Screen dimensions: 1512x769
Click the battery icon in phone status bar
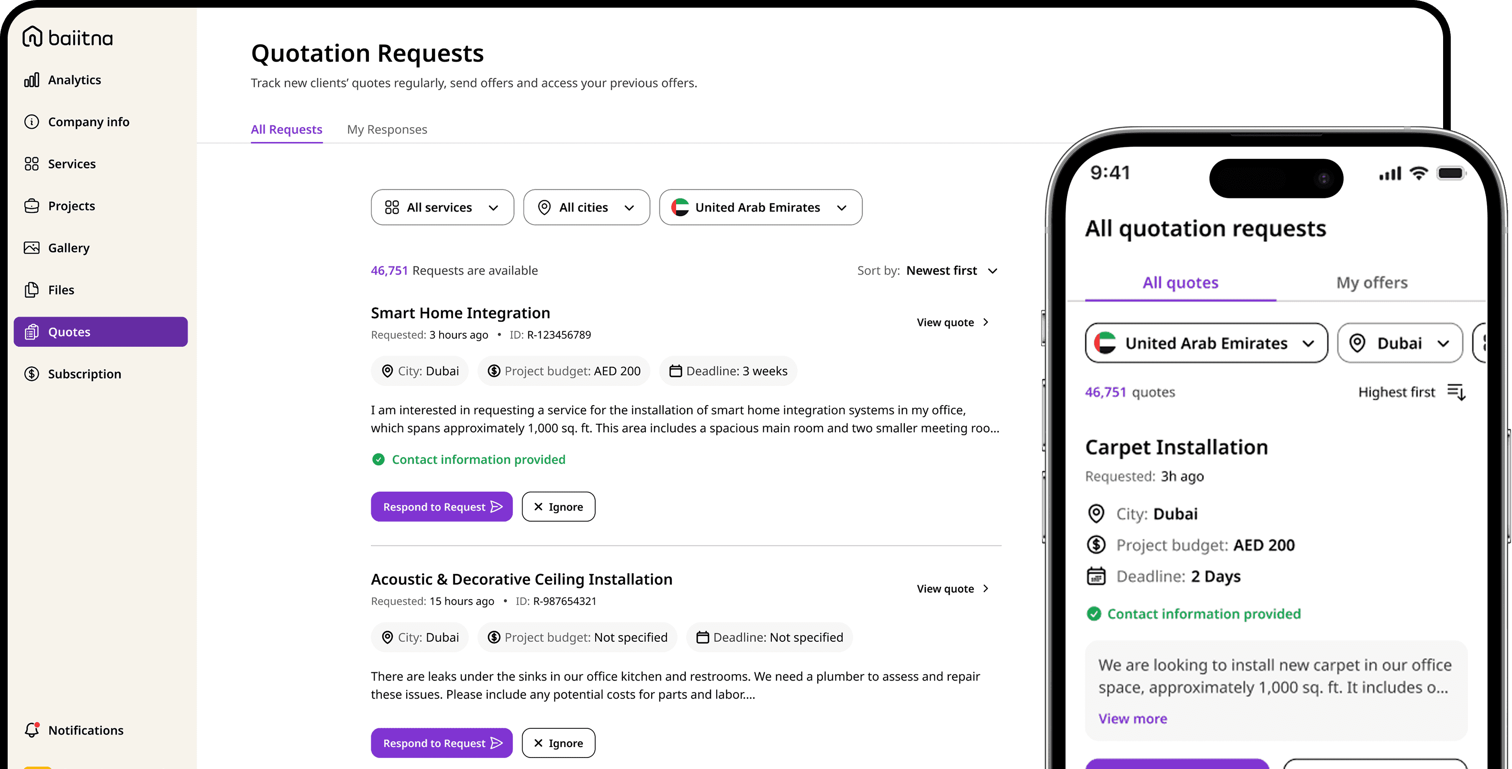1451,173
